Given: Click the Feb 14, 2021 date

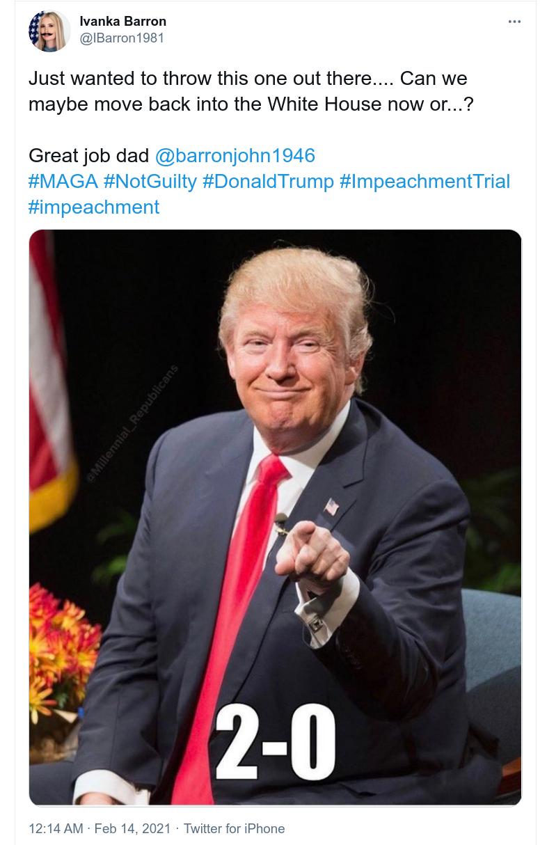Looking at the screenshot, I should (x=132, y=828).
